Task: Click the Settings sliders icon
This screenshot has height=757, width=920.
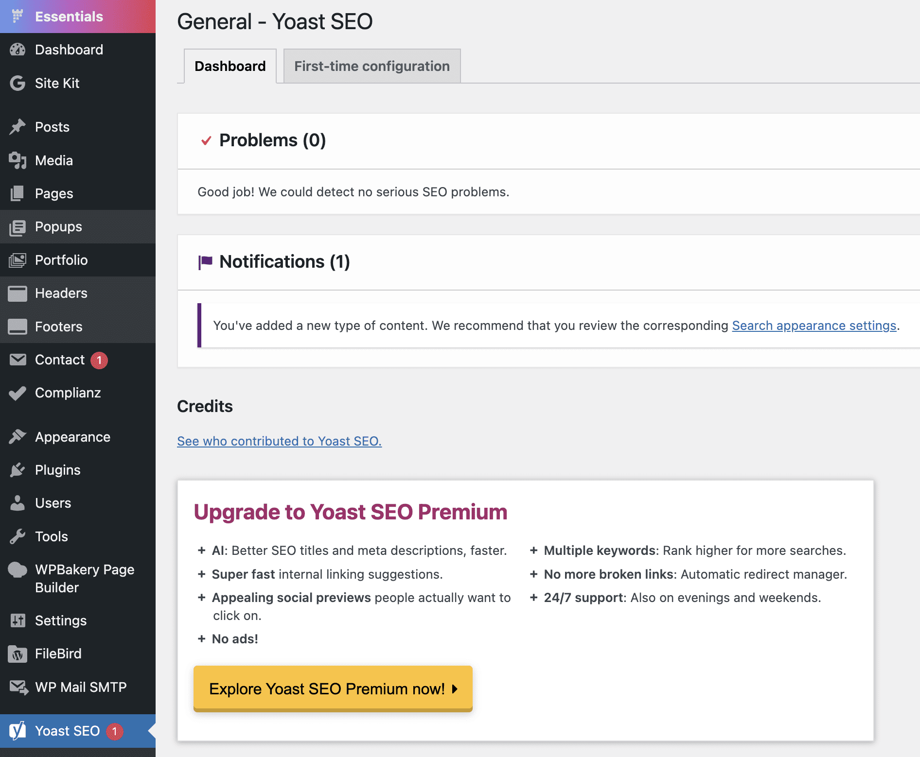Action: tap(18, 620)
